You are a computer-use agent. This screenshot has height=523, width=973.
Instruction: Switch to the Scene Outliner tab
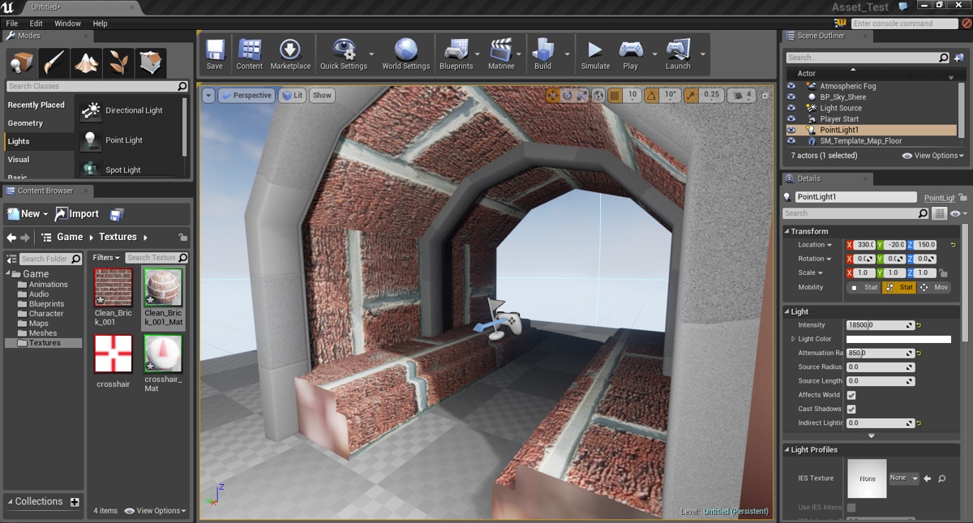819,36
